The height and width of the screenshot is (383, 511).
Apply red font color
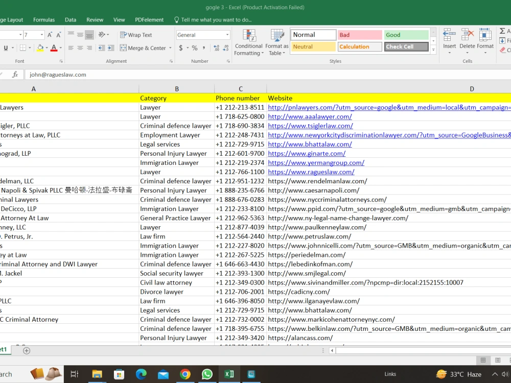[x=54, y=48]
